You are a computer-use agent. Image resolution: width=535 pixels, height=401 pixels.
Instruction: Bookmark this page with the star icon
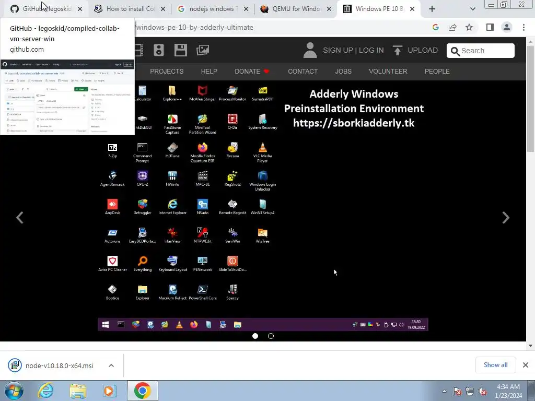(469, 27)
